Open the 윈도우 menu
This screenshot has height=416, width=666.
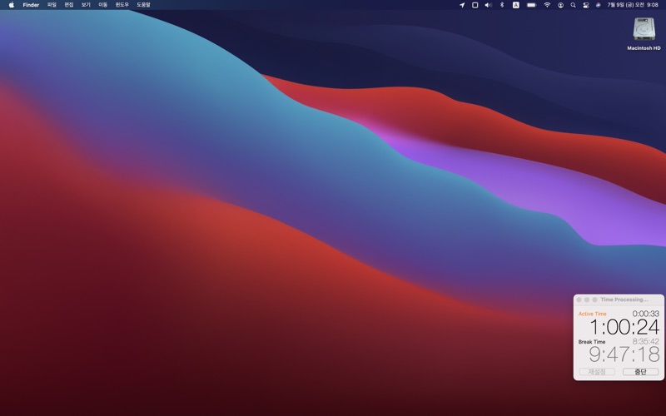click(x=122, y=5)
